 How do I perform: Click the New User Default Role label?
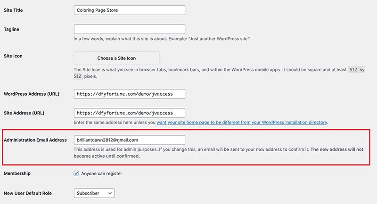pos(28,193)
